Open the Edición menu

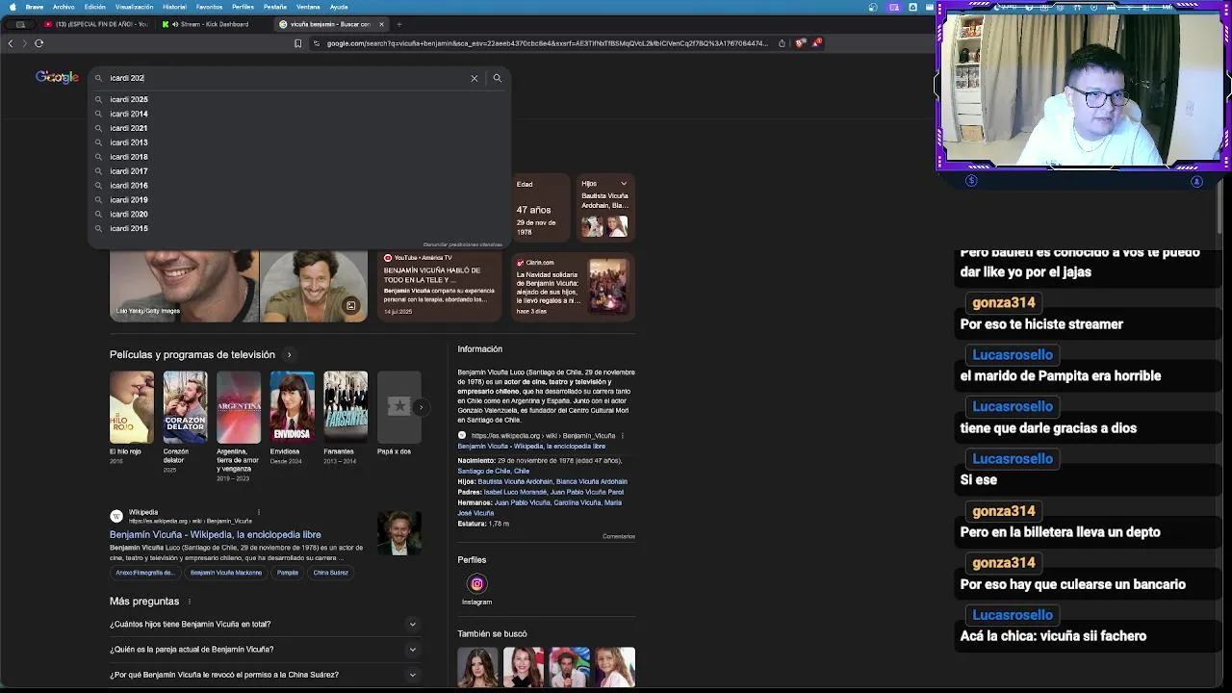[95, 7]
